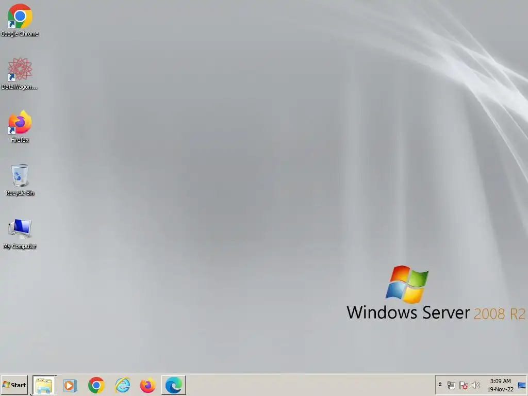Select the DataWagon desktop shortcut
This screenshot has width=528, height=396.
[20, 73]
